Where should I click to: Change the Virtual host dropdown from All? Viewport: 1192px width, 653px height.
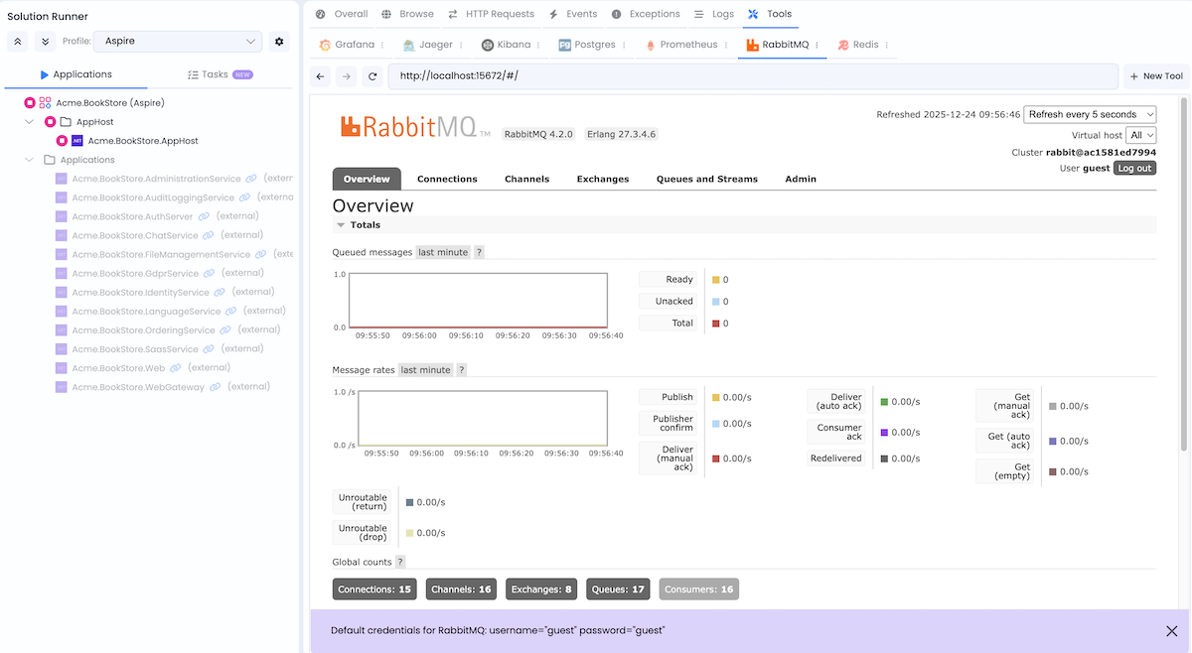pyautogui.click(x=1142, y=135)
